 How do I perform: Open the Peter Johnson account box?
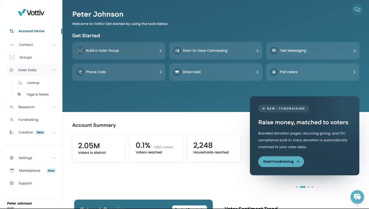coord(31,204)
